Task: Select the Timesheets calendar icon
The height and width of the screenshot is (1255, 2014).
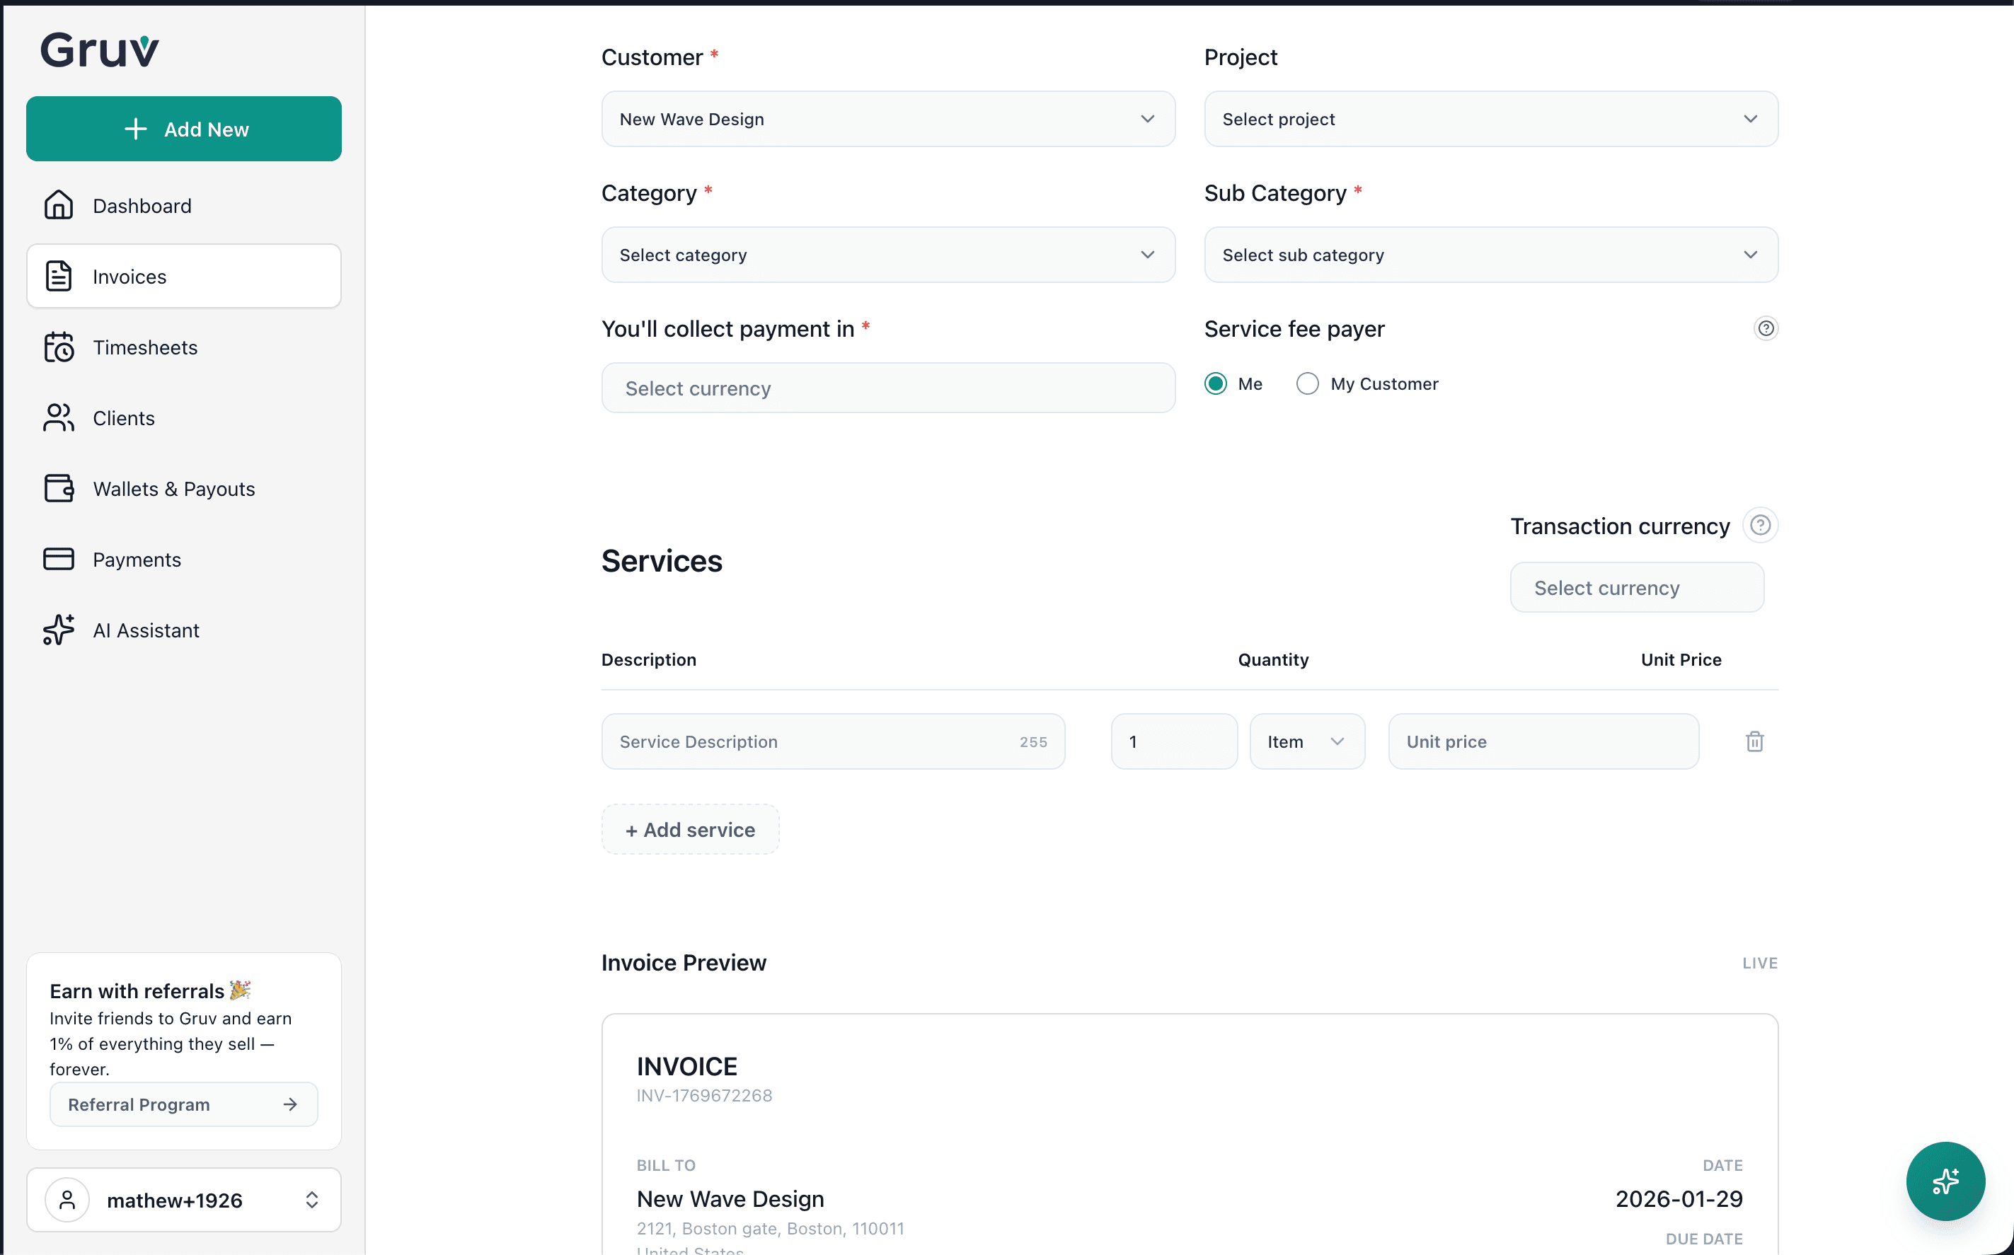Action: point(58,347)
